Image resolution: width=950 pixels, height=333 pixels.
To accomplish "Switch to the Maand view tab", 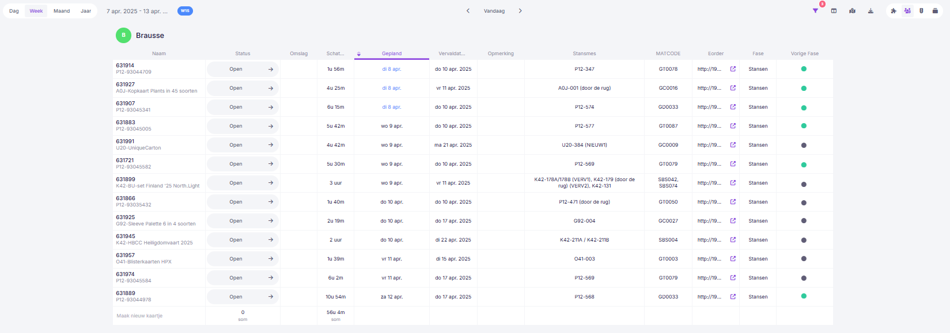I will 62,11.
